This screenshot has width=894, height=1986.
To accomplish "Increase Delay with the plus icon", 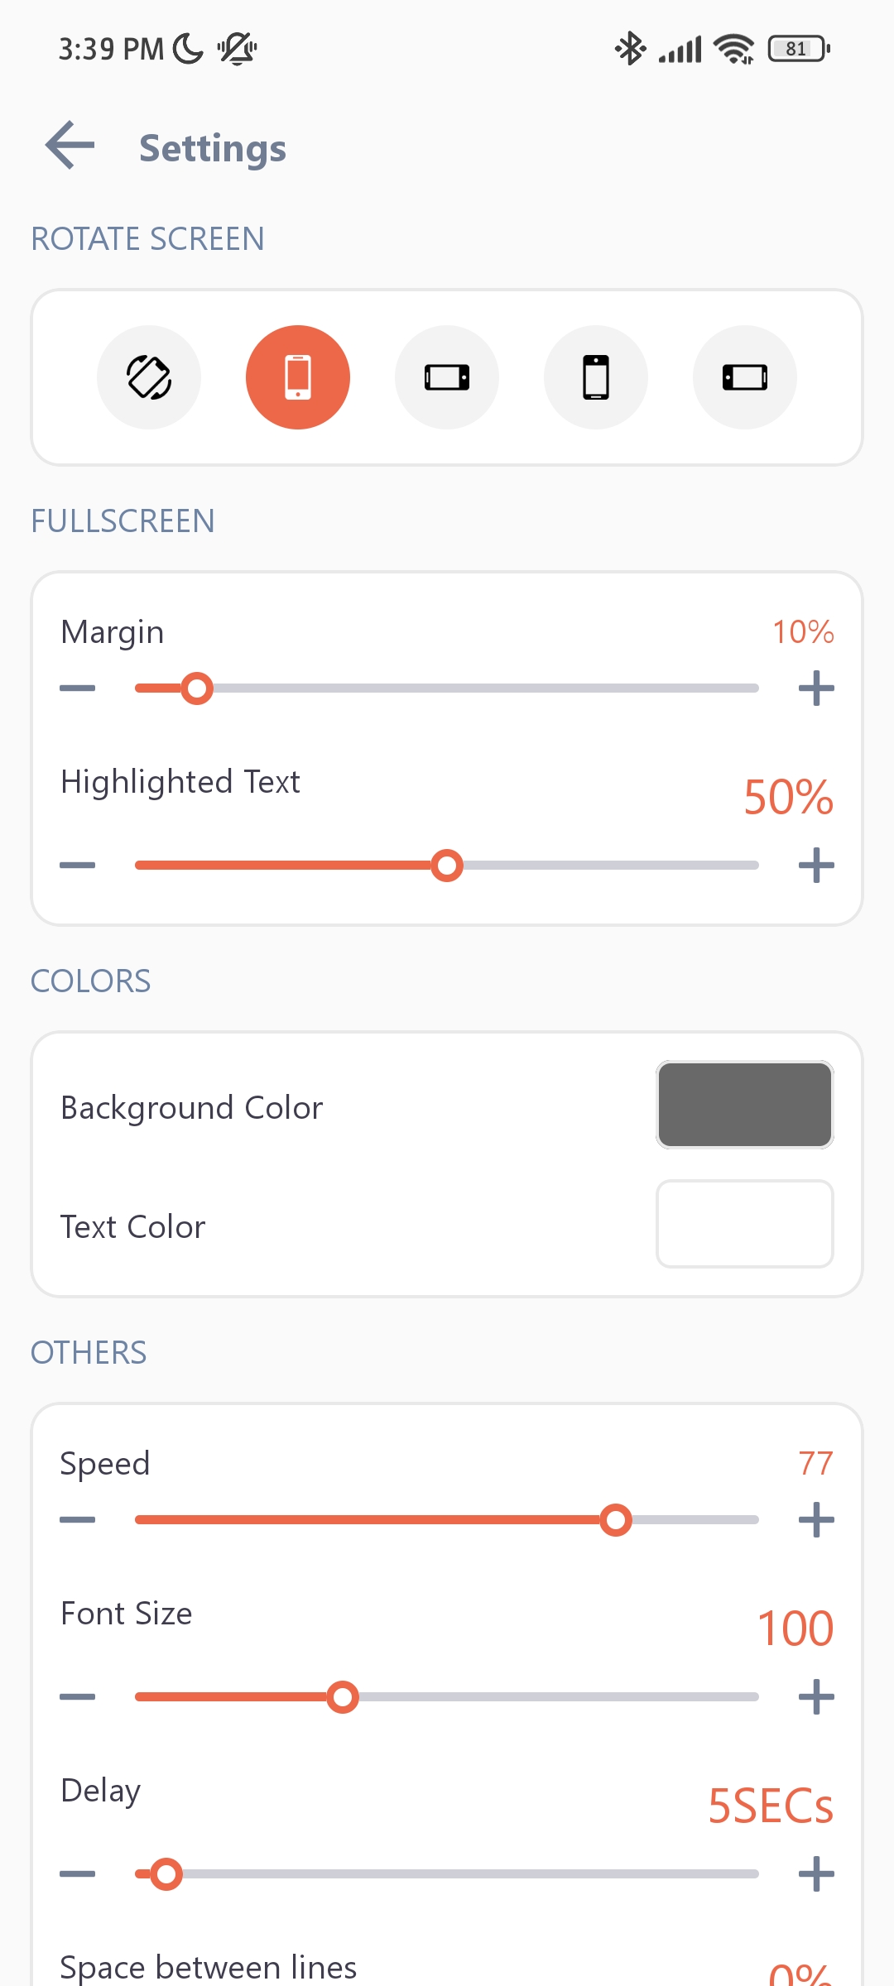I will (816, 1874).
